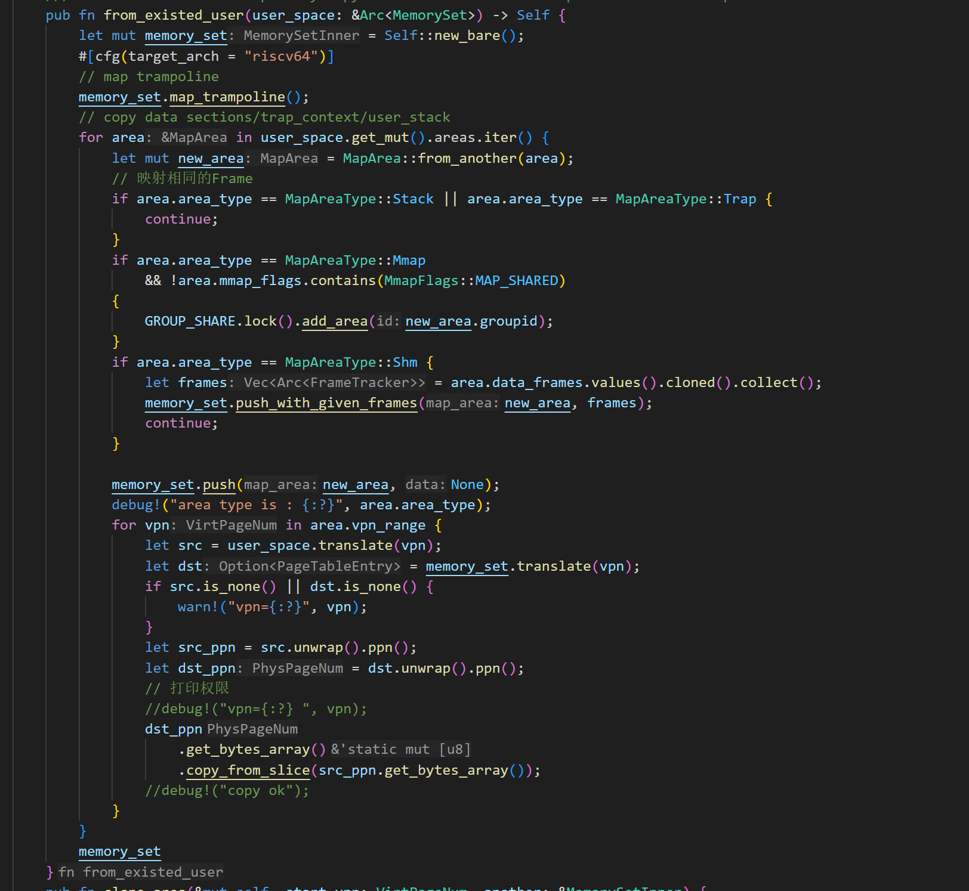Click the '// map trampoline' comment
The image size is (969, 891).
[x=149, y=77]
